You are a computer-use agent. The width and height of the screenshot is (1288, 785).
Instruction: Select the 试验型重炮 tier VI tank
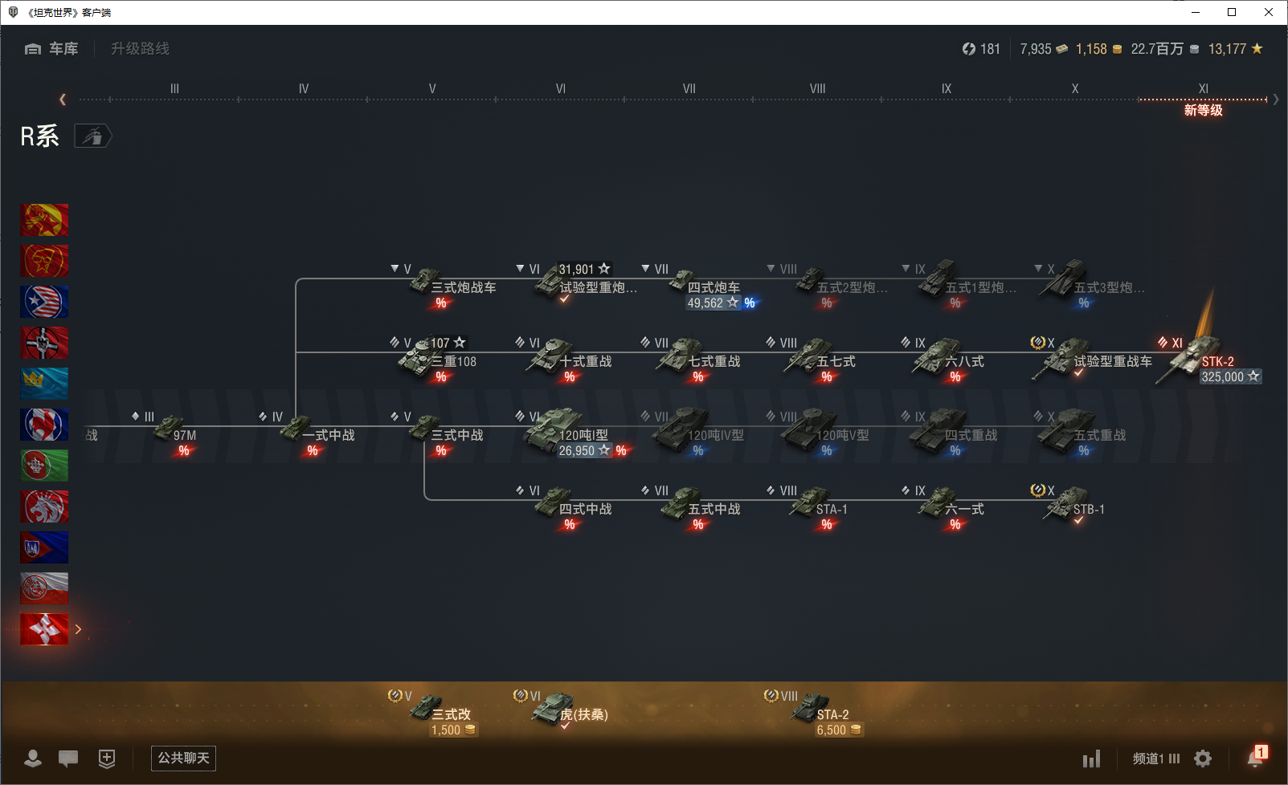pos(577,285)
